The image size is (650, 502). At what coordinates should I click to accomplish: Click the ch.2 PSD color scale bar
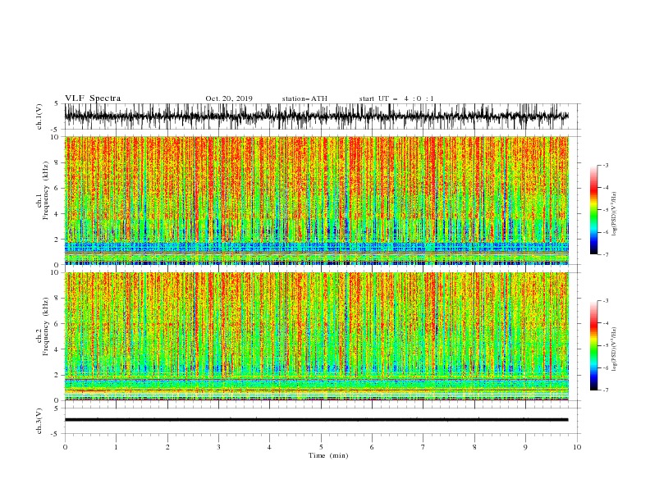coord(593,345)
